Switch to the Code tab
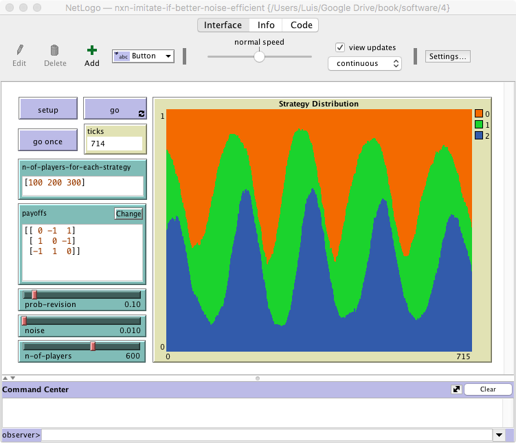The image size is (516, 443). point(301,25)
